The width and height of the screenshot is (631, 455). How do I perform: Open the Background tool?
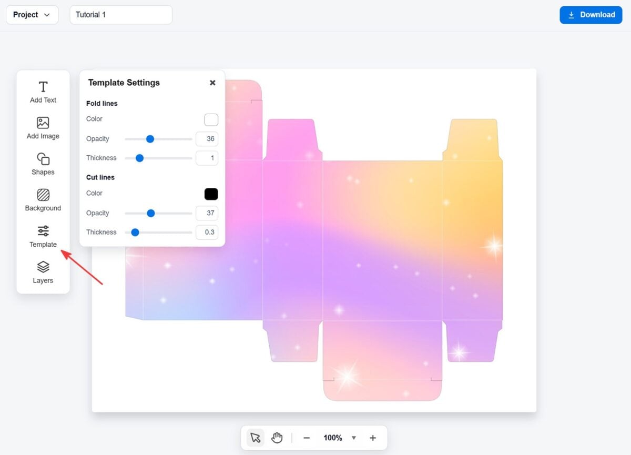(x=43, y=200)
